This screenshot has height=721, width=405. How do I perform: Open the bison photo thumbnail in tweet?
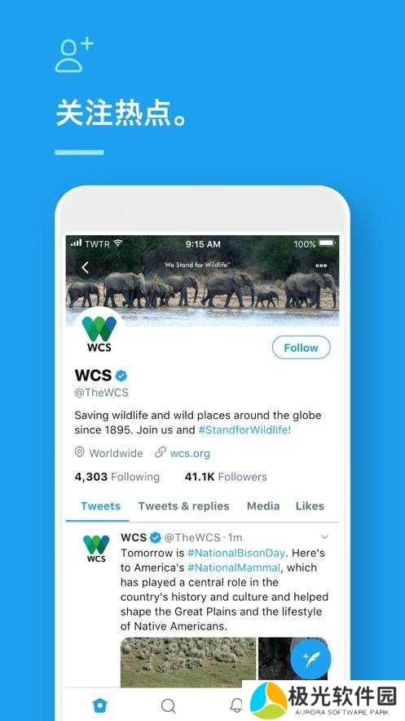[x=188, y=662]
